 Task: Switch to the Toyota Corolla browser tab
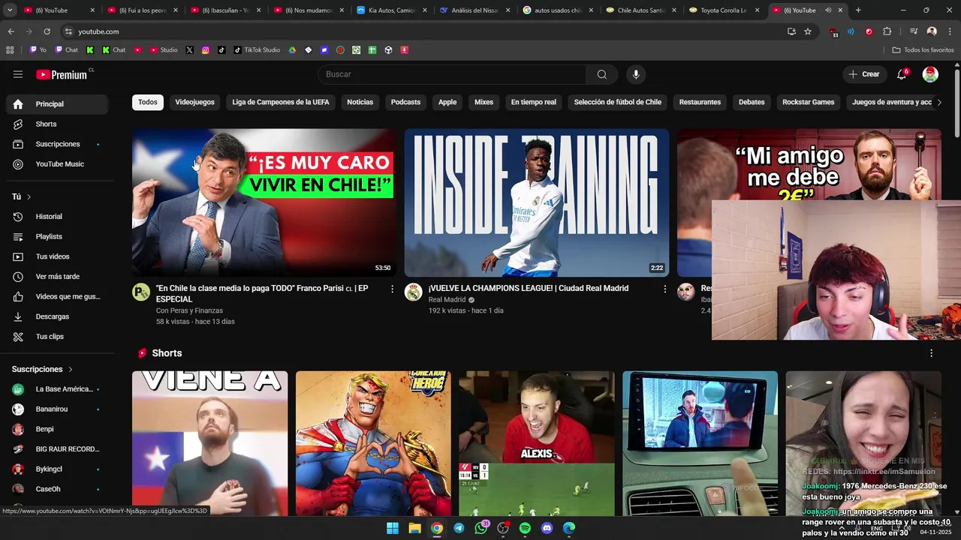pyautogui.click(x=723, y=10)
